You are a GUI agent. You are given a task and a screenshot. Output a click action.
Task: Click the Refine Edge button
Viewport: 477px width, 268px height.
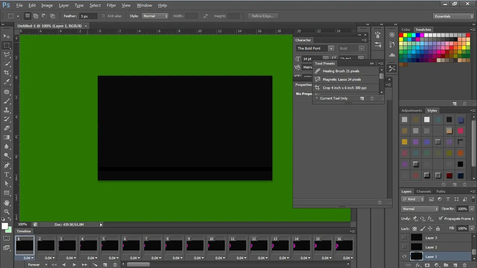pos(263,16)
